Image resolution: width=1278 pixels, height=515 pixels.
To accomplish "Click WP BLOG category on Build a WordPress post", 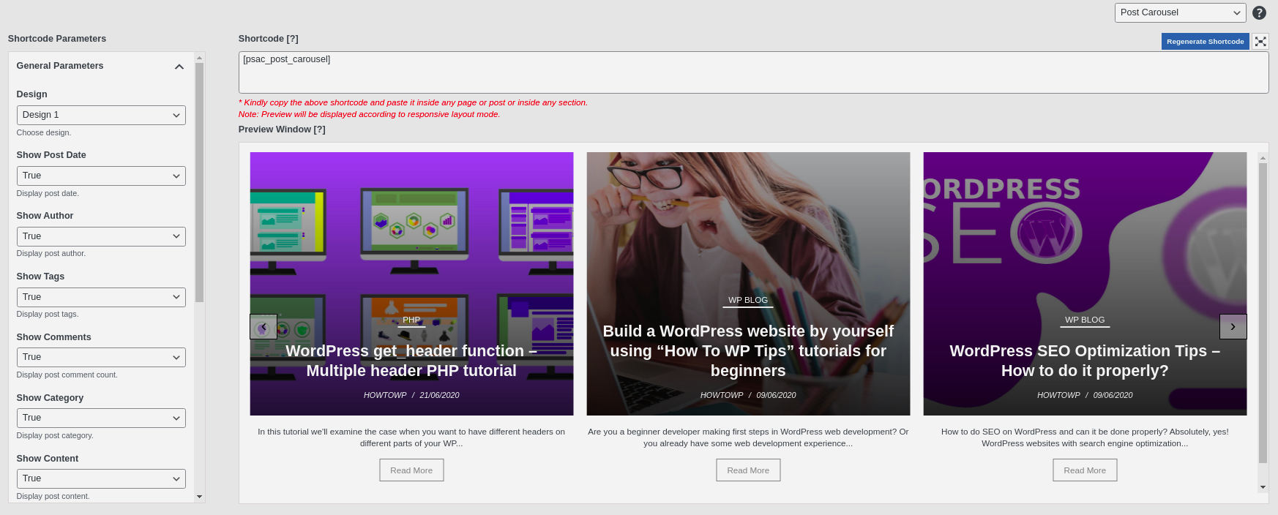I will [x=748, y=300].
